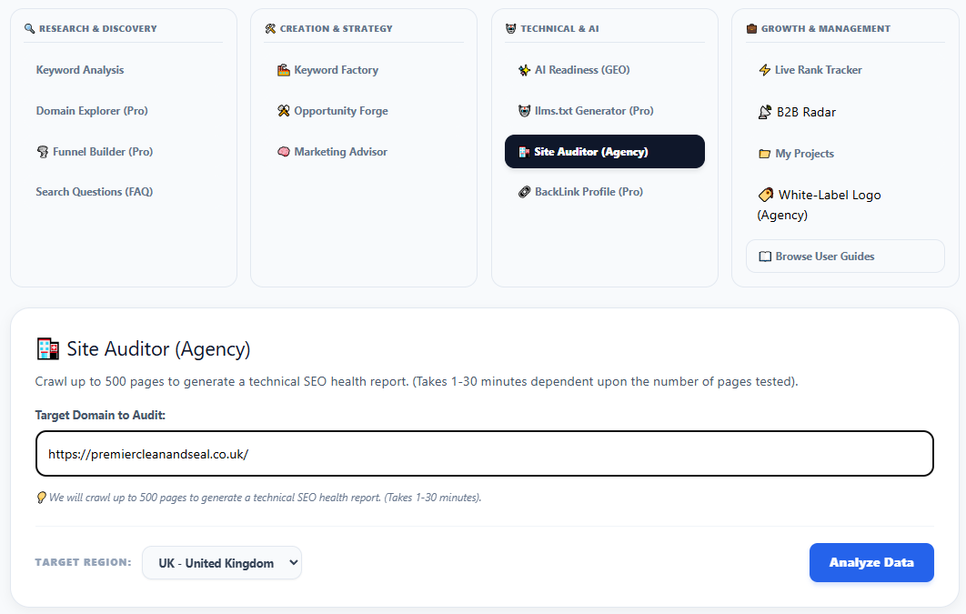Click the RESEARCH & DISCOVERY heading text
The image size is (966, 614).
(98, 28)
